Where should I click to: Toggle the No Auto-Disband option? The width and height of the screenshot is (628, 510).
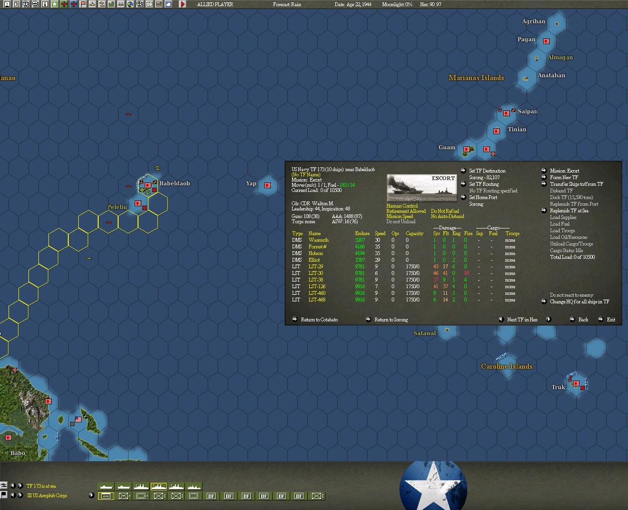click(x=447, y=216)
